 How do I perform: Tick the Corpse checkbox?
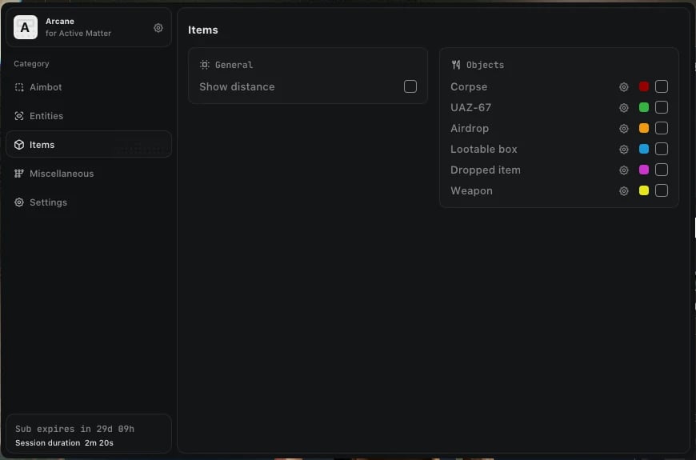pyautogui.click(x=662, y=86)
